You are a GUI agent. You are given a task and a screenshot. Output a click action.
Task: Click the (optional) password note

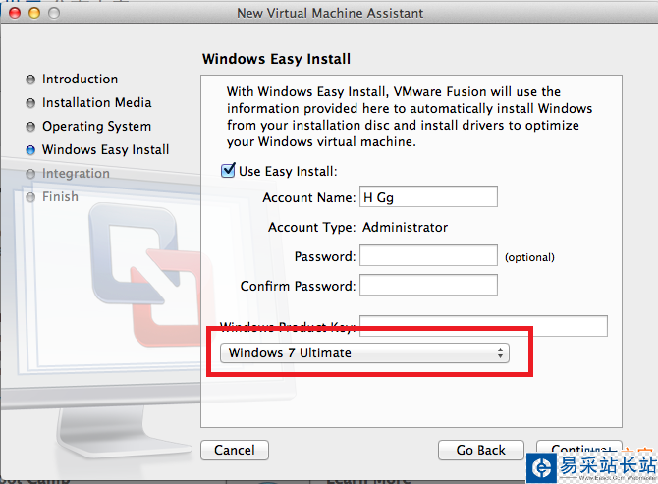(529, 257)
